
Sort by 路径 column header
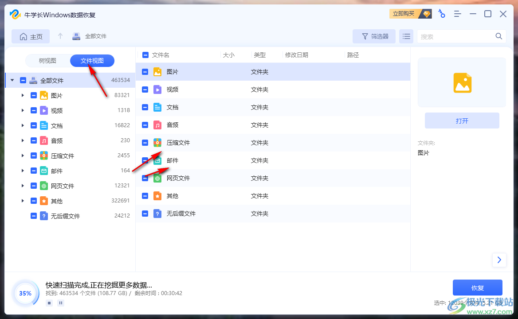[x=353, y=55]
